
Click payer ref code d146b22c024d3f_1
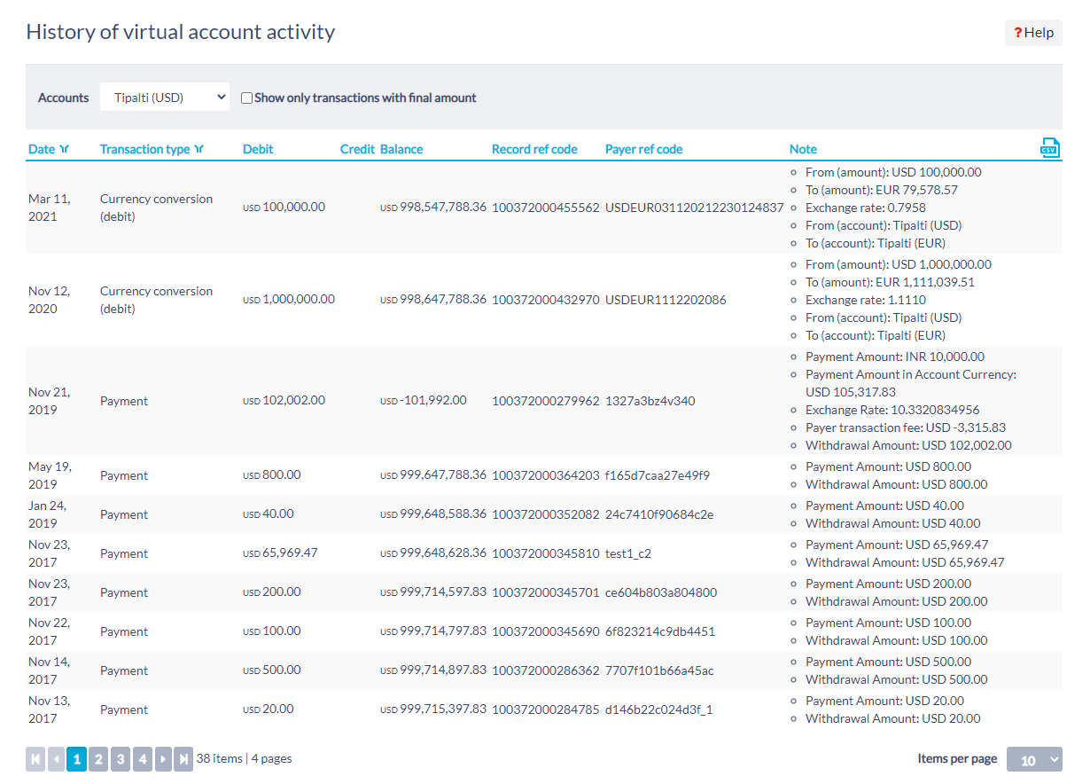[x=659, y=710]
